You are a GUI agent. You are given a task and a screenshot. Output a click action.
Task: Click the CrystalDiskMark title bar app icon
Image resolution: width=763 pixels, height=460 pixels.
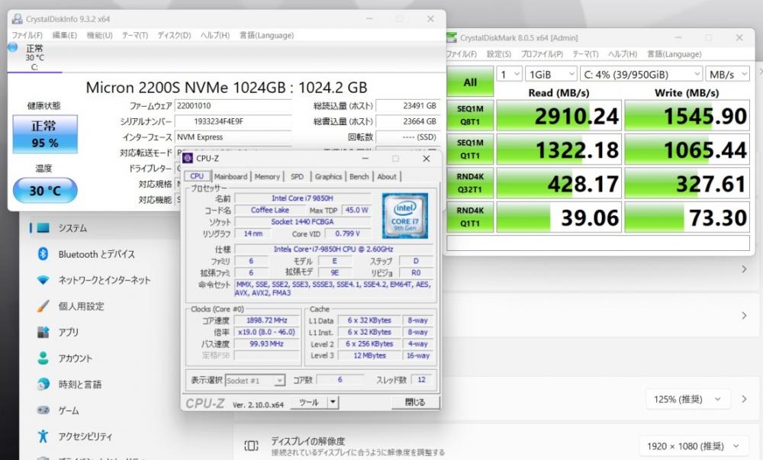pos(452,37)
